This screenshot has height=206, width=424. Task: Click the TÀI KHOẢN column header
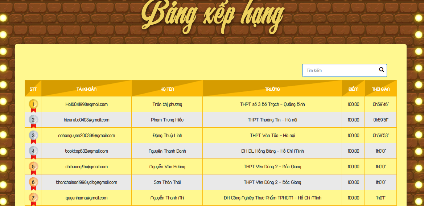pyautogui.click(x=87, y=88)
